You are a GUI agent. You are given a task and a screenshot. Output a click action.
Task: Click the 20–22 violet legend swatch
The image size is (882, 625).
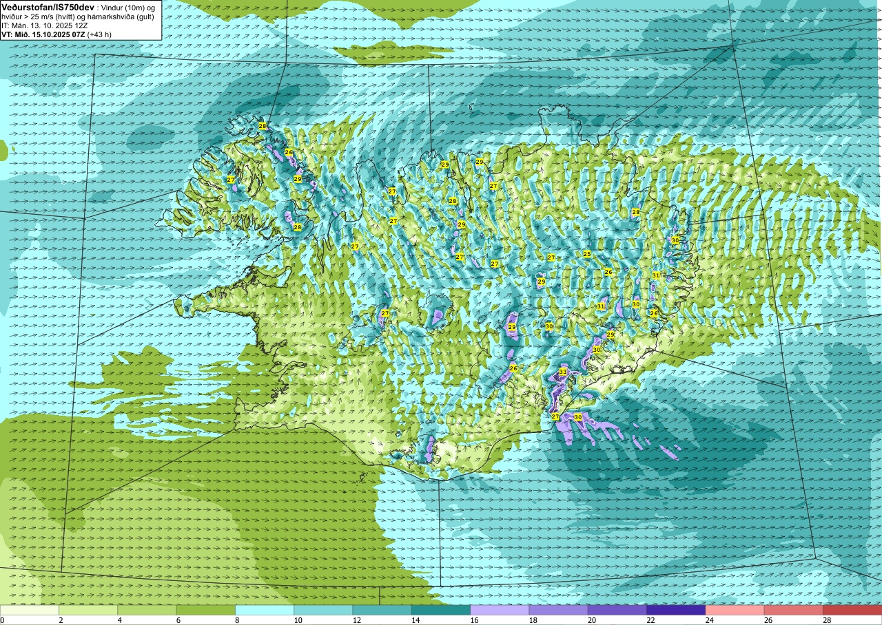(x=617, y=610)
